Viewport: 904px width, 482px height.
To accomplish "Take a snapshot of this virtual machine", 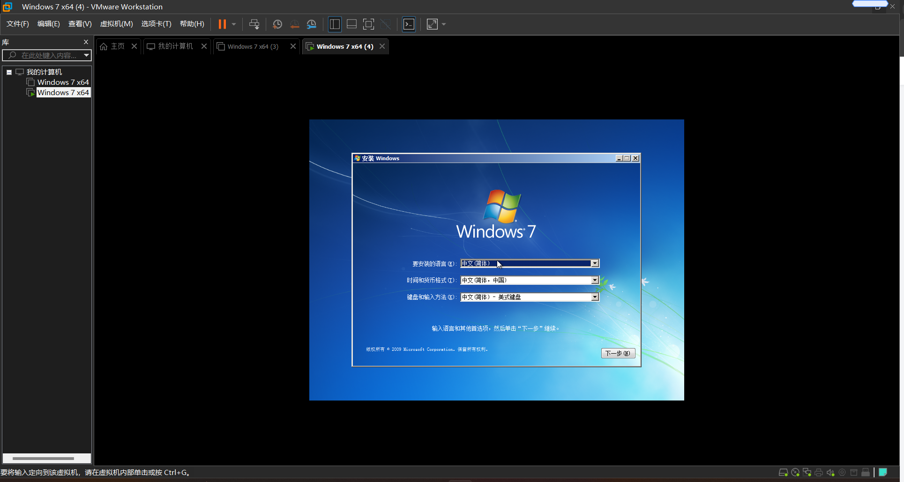I will pyautogui.click(x=277, y=24).
